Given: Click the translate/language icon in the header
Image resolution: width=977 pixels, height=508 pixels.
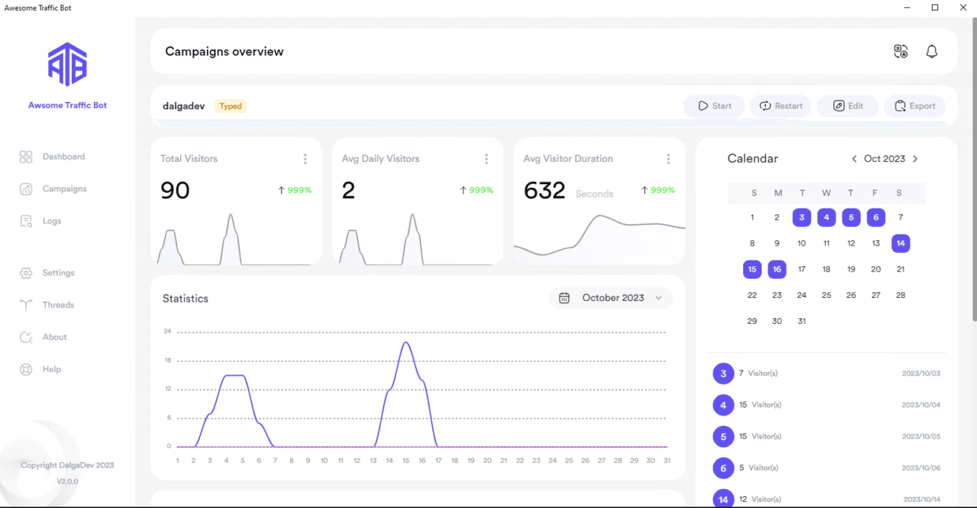Looking at the screenshot, I should coord(901,51).
